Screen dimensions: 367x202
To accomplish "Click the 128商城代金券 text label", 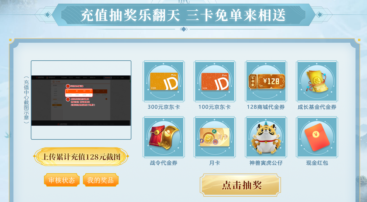I will point(266,107).
